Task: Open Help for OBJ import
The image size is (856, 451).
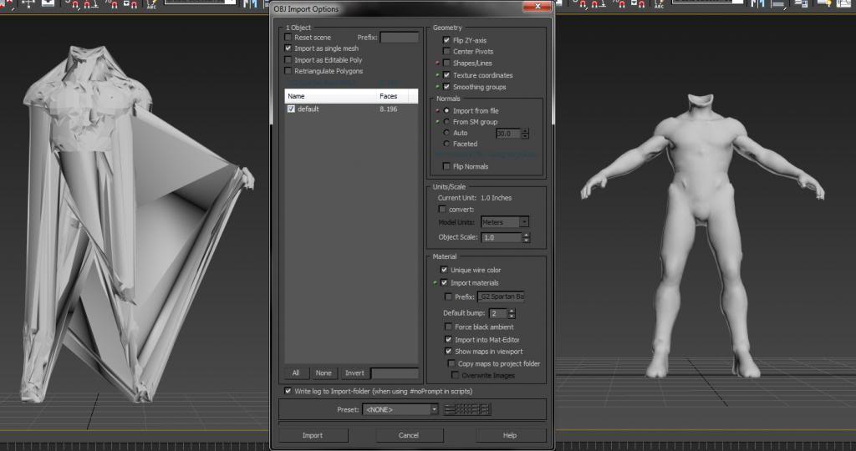Action: tap(510, 435)
